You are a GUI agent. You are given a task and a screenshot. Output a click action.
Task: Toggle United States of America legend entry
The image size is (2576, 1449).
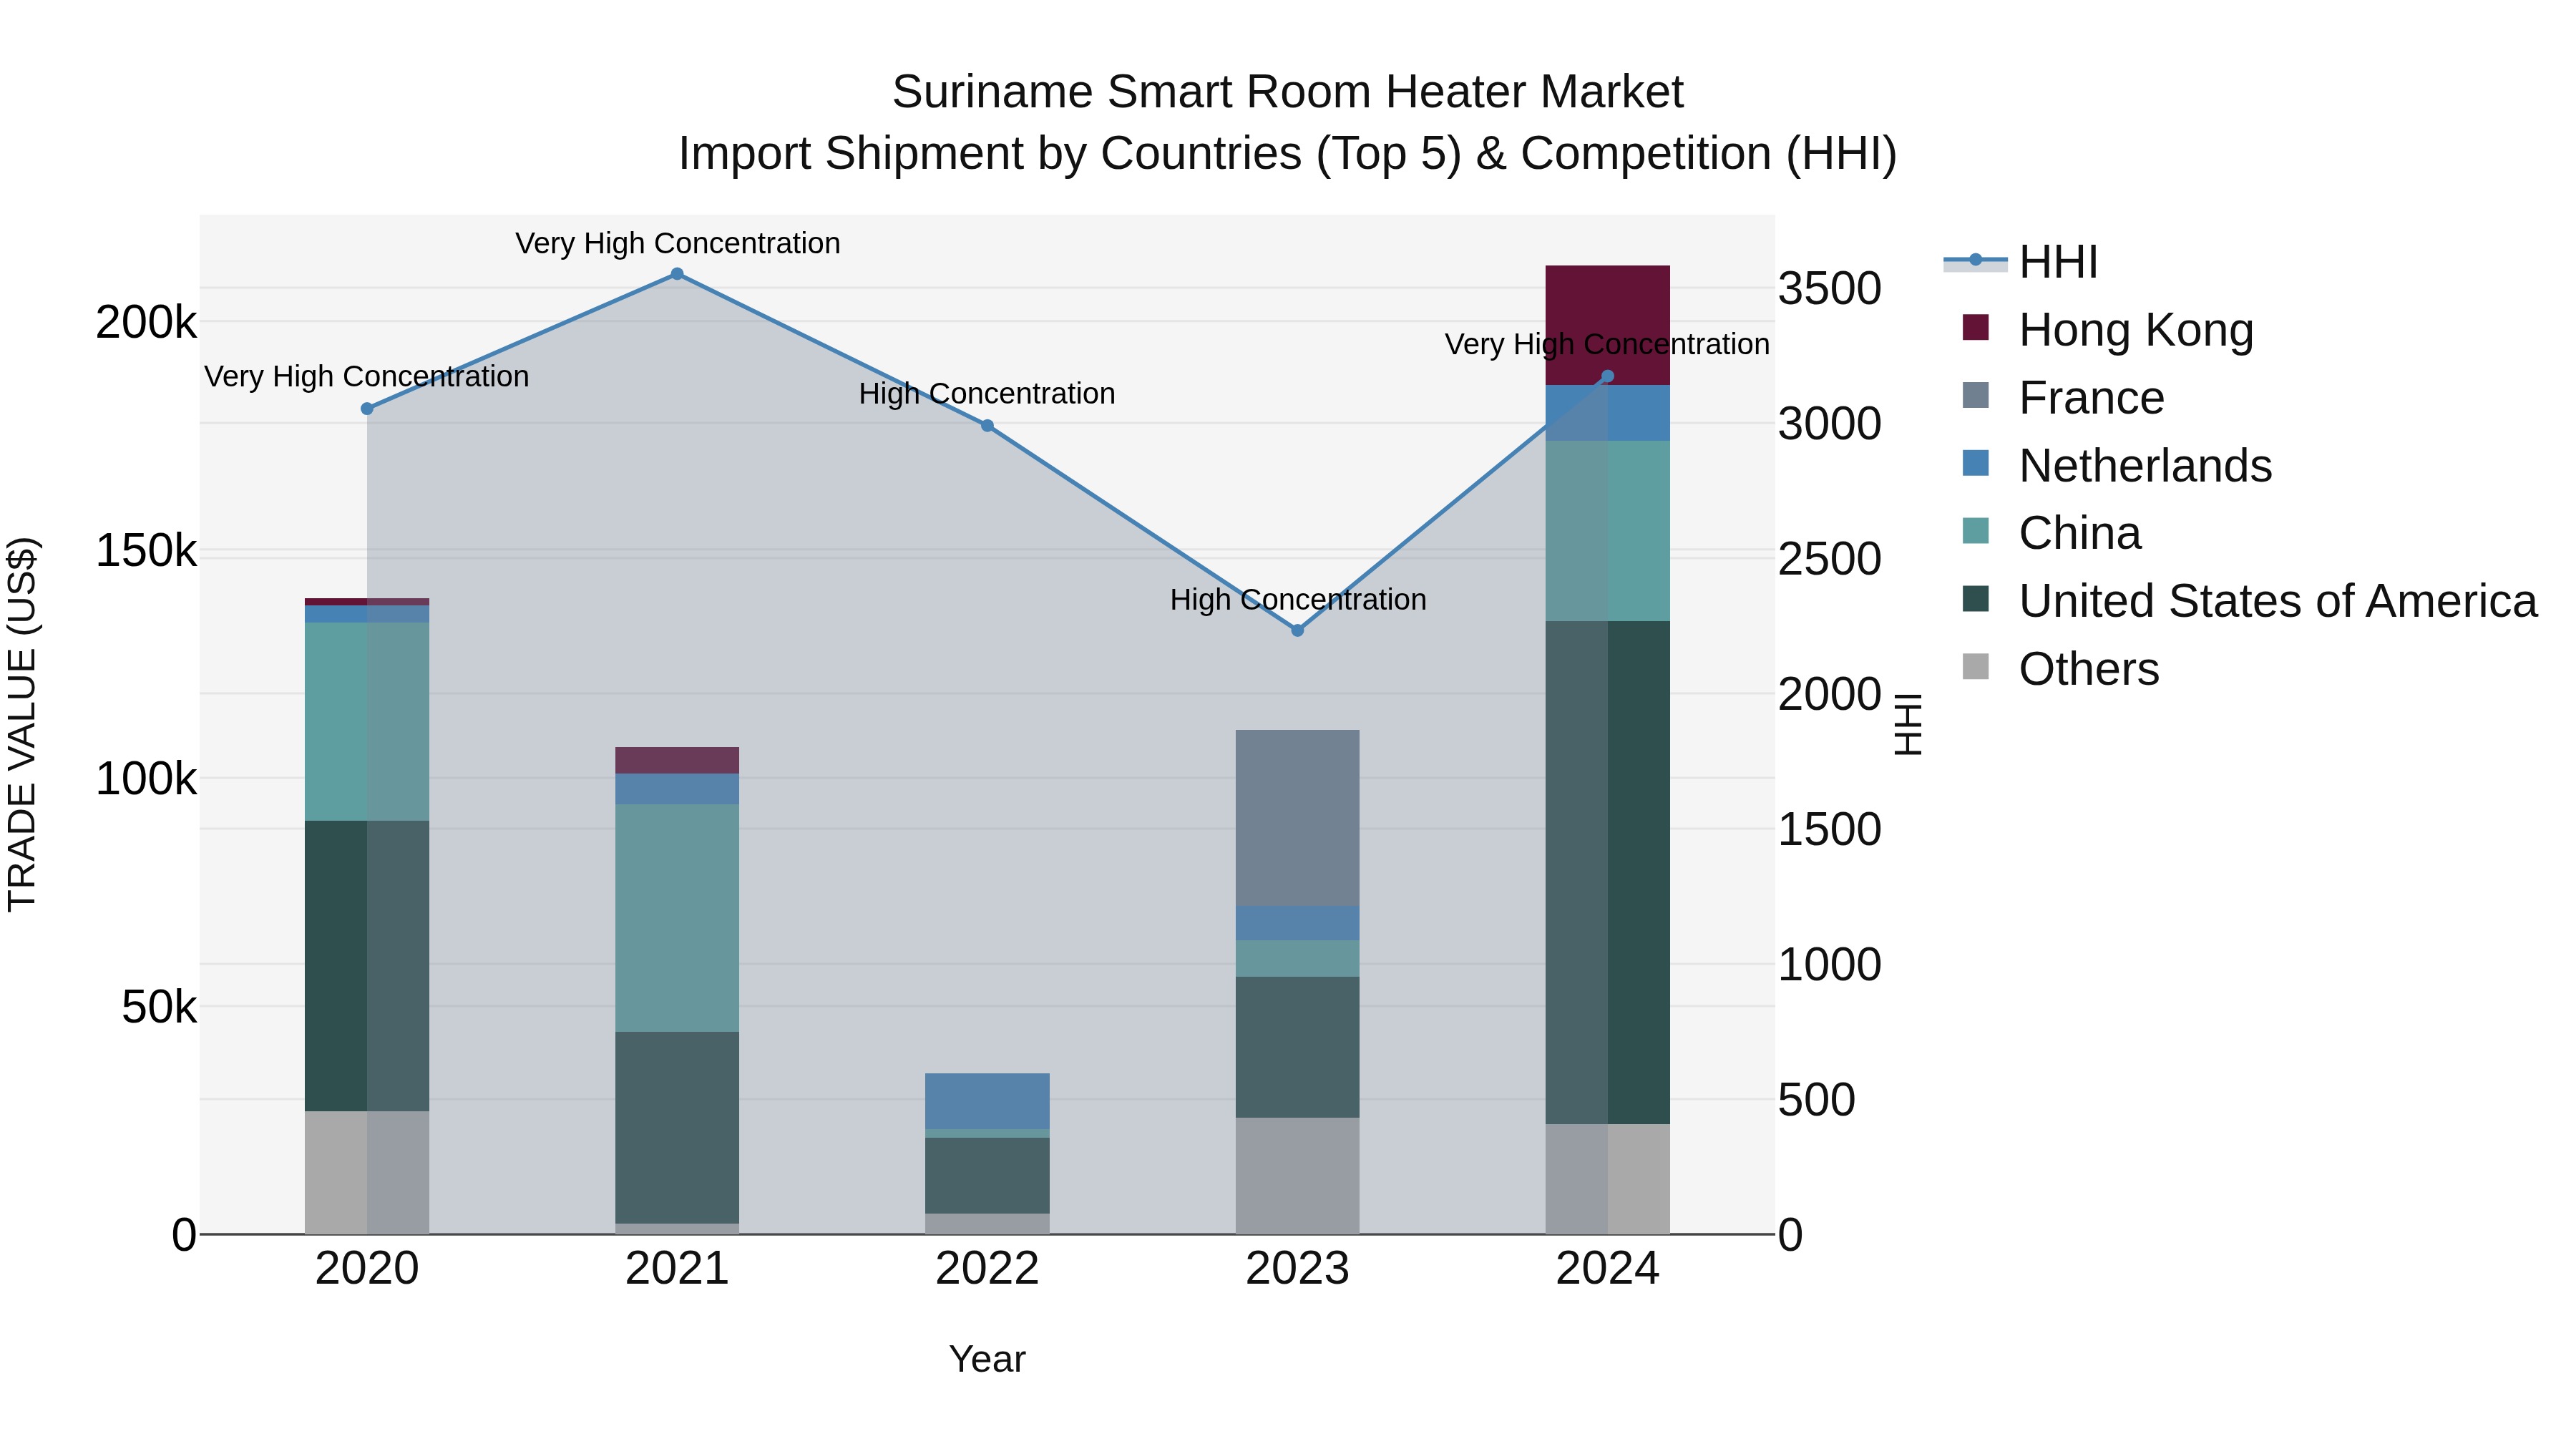[2250, 601]
